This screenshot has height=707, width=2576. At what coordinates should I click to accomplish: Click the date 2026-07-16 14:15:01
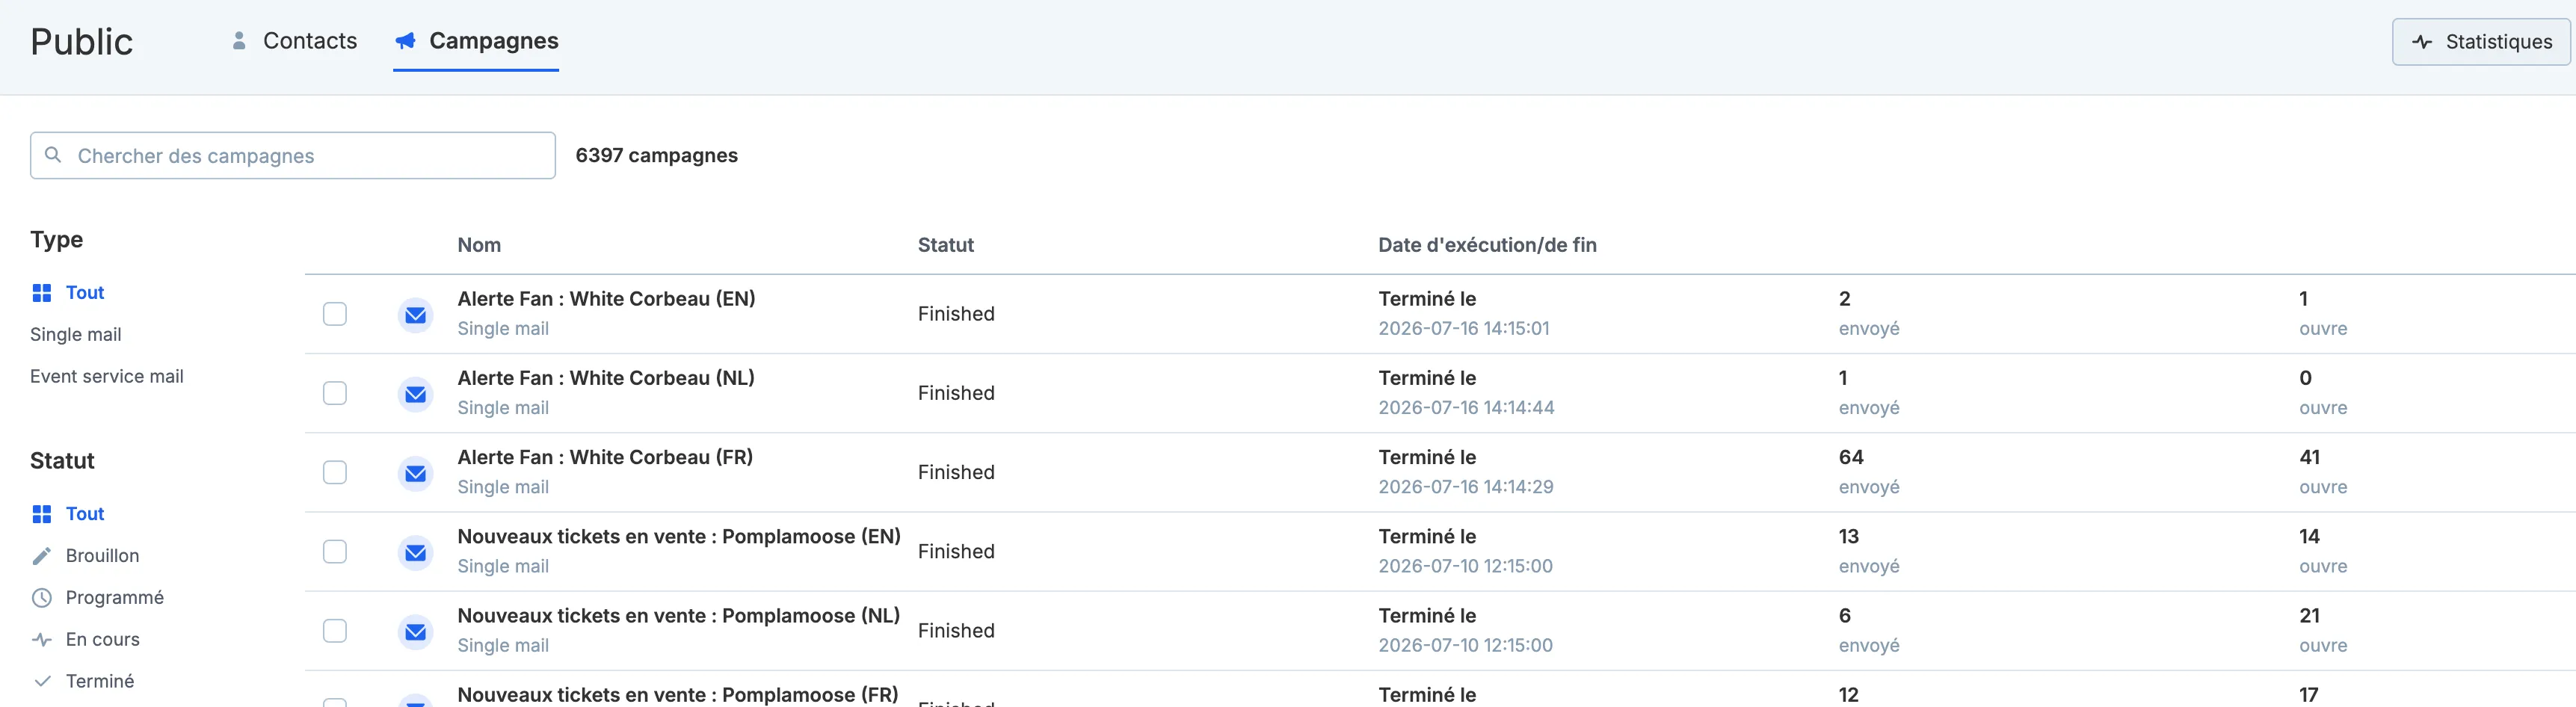pyautogui.click(x=1464, y=328)
